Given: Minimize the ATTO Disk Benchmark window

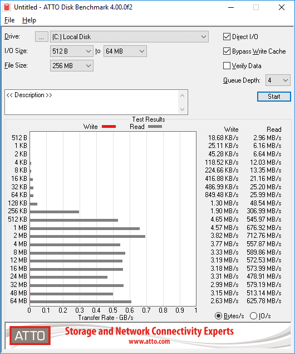Looking at the screenshot, I should (231, 7).
